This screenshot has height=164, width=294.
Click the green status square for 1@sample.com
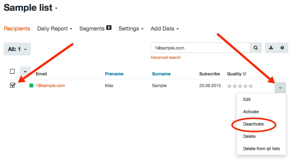pyautogui.click(x=31, y=86)
